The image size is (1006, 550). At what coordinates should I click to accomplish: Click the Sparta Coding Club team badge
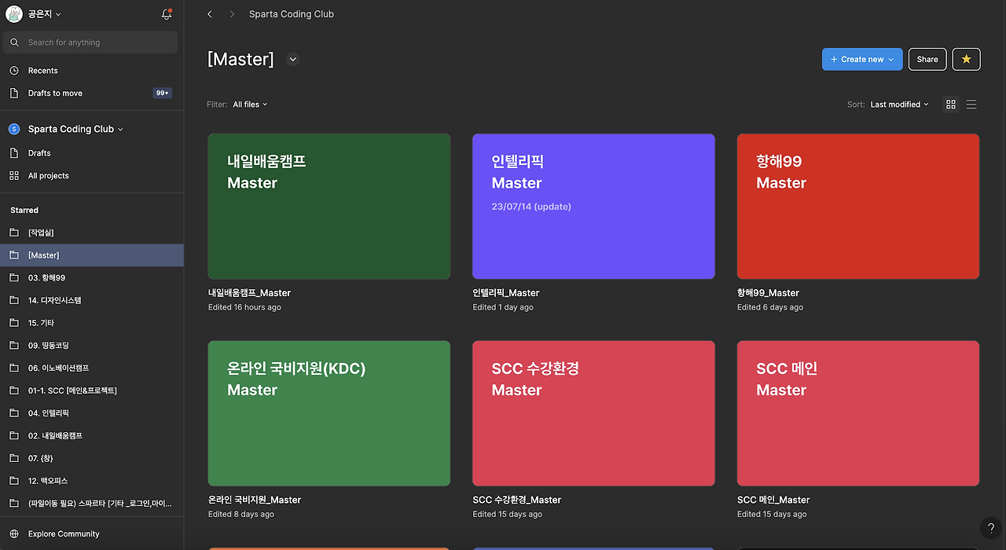14,129
